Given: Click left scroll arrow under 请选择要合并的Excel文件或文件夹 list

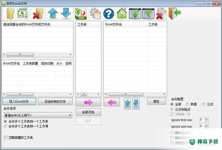Looking at the screenshot, I should point(4,55).
